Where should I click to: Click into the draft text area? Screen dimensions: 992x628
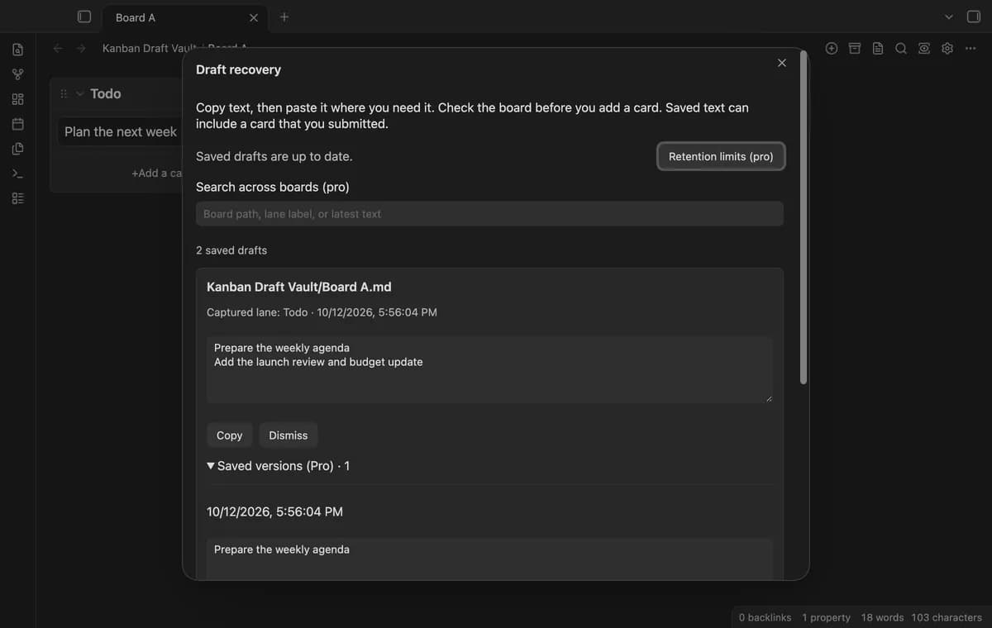point(489,369)
